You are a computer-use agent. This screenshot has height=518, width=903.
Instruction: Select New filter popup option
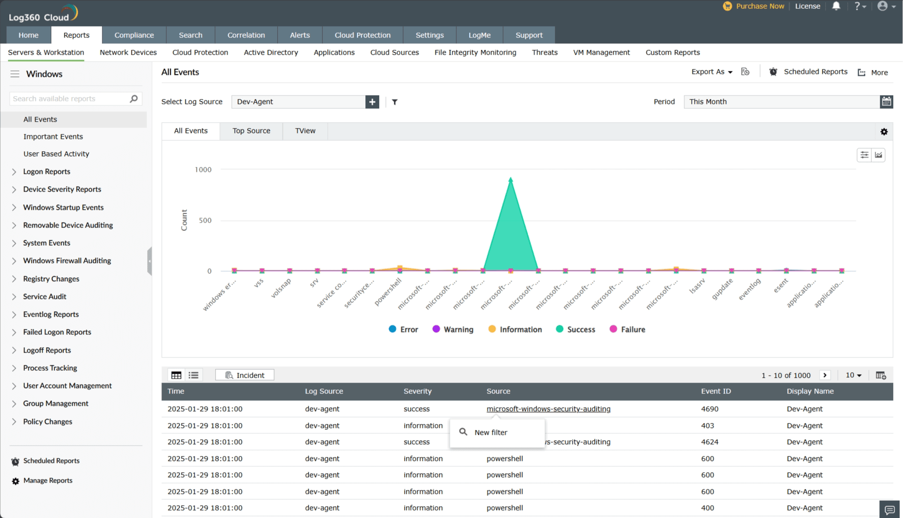(497, 432)
